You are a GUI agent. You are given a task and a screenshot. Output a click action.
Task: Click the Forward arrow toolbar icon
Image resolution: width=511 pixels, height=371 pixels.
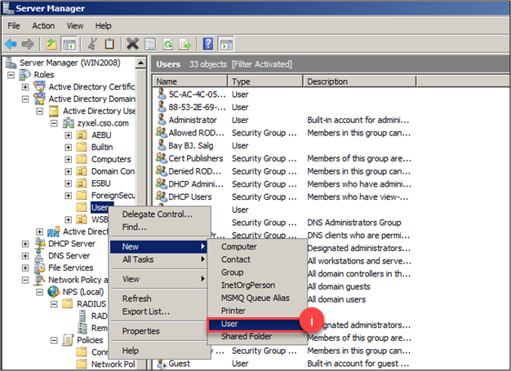click(x=28, y=44)
